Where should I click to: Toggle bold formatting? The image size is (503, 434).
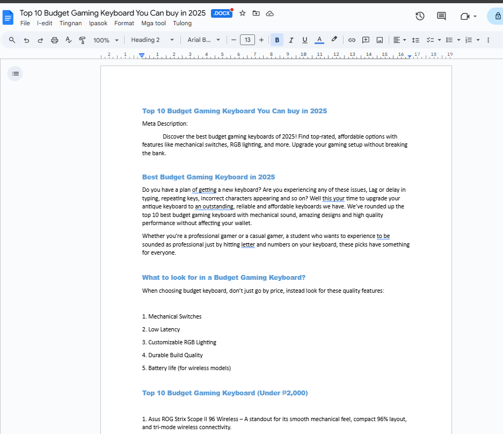click(277, 40)
